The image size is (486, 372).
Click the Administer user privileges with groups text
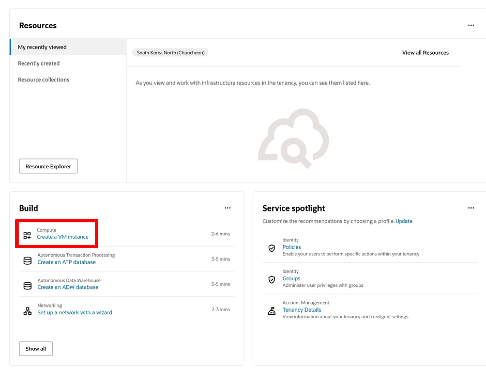tap(323, 285)
